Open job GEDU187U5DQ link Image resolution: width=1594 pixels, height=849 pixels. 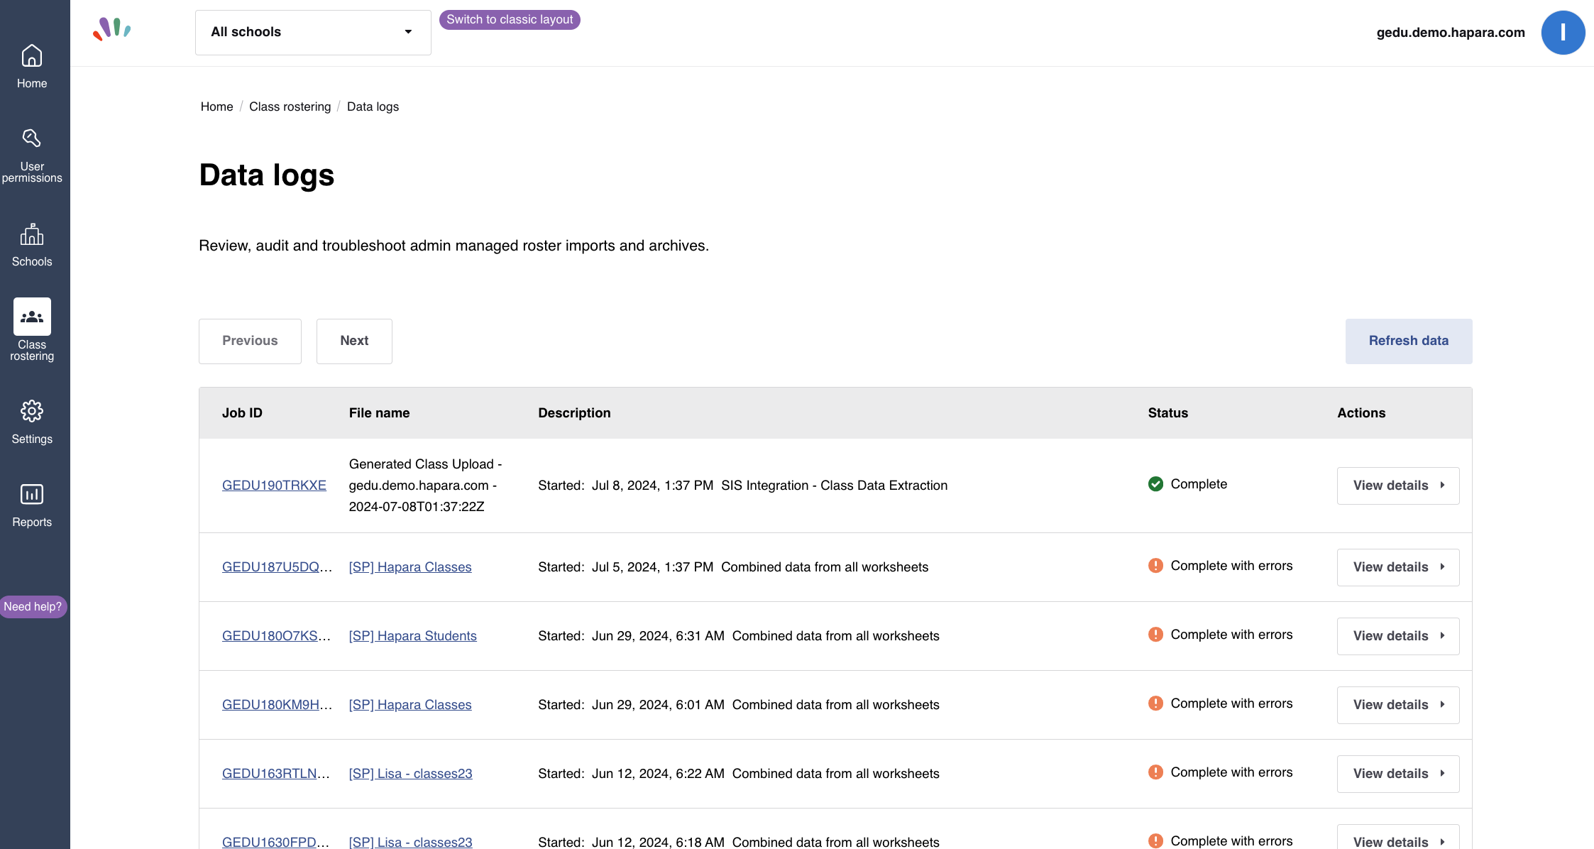(277, 567)
